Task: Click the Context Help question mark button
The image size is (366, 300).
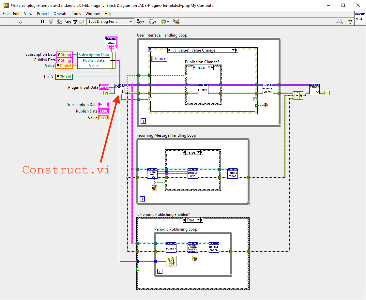Action: [x=350, y=22]
